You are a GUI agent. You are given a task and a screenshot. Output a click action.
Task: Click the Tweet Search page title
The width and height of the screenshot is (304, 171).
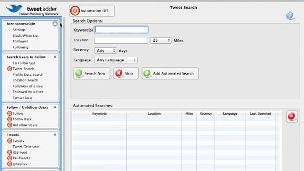(x=183, y=8)
